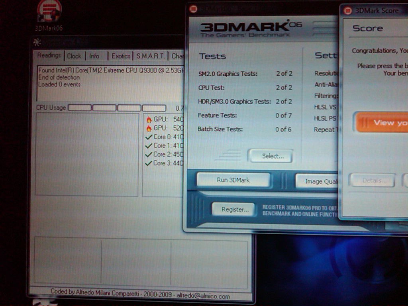Image resolution: width=408 pixels, height=306 pixels.
Task: Click the 'SM2.0 Graphics Tests:' label
Action: click(x=228, y=74)
